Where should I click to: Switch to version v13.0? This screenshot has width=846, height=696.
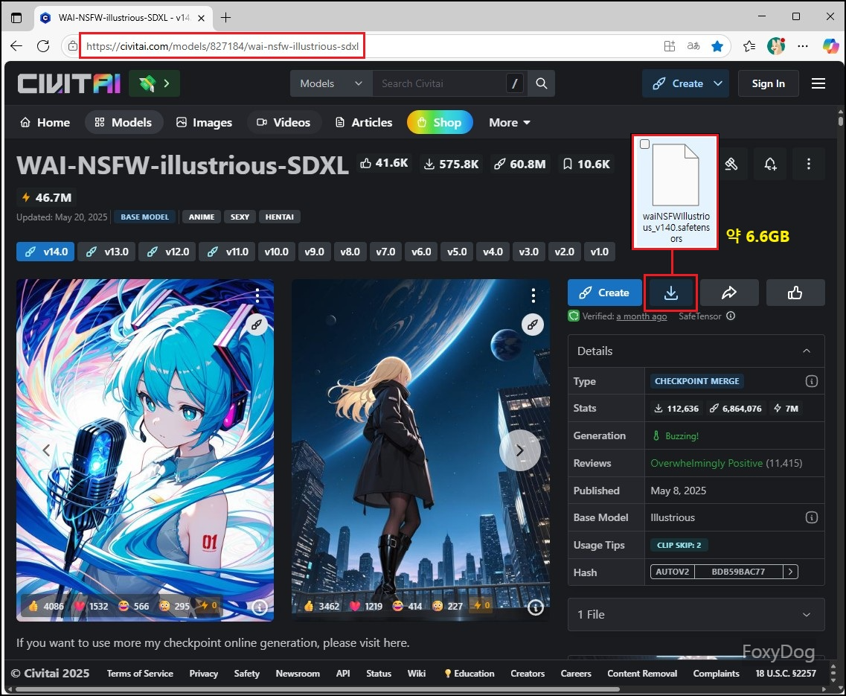point(106,252)
